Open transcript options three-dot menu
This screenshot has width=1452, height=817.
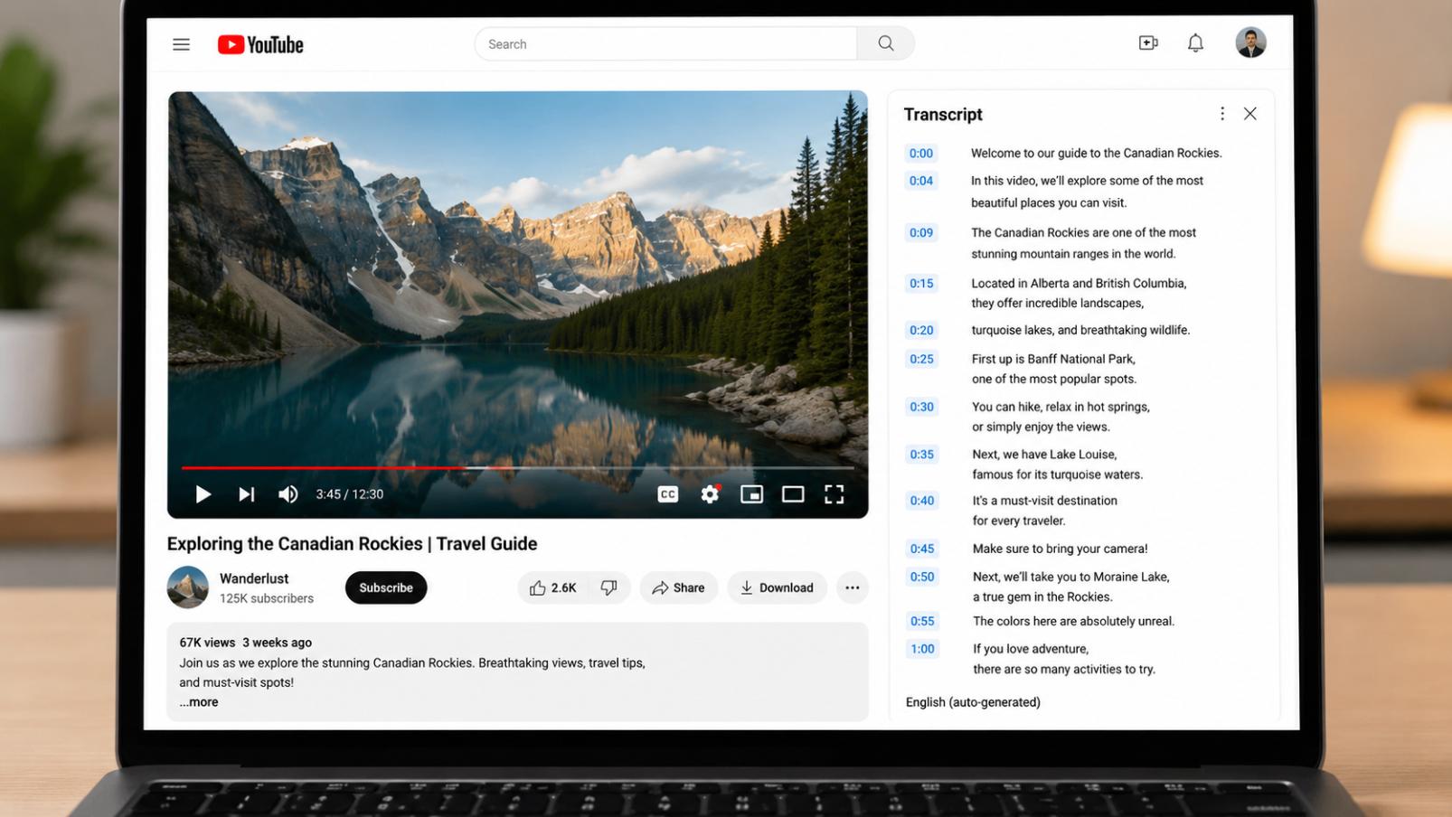(x=1222, y=113)
